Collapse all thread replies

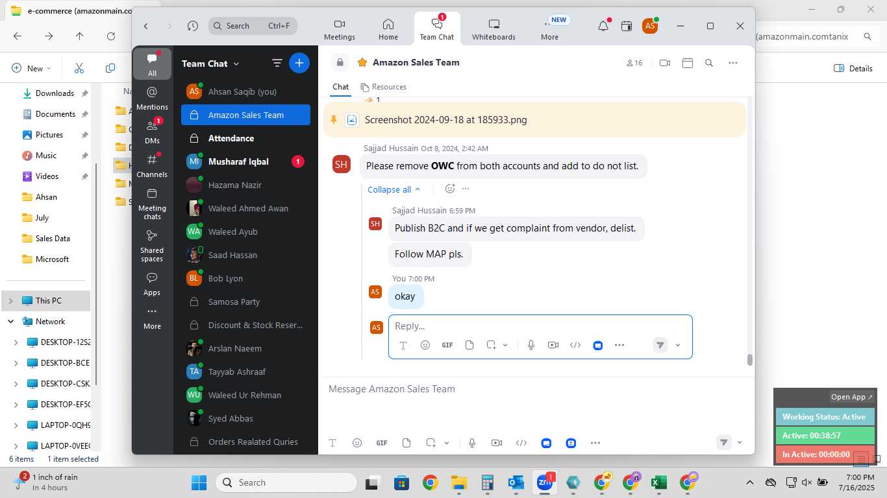tap(394, 189)
